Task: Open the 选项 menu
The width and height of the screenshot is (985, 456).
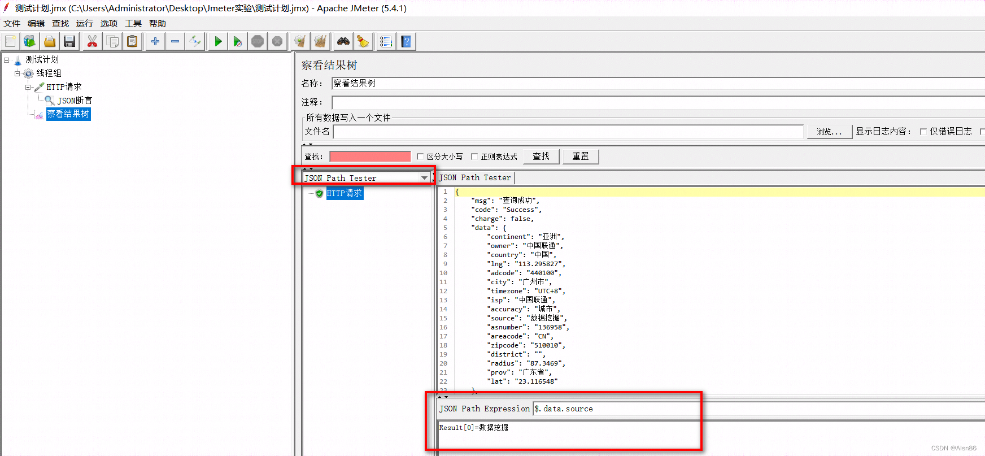Action: tap(109, 23)
